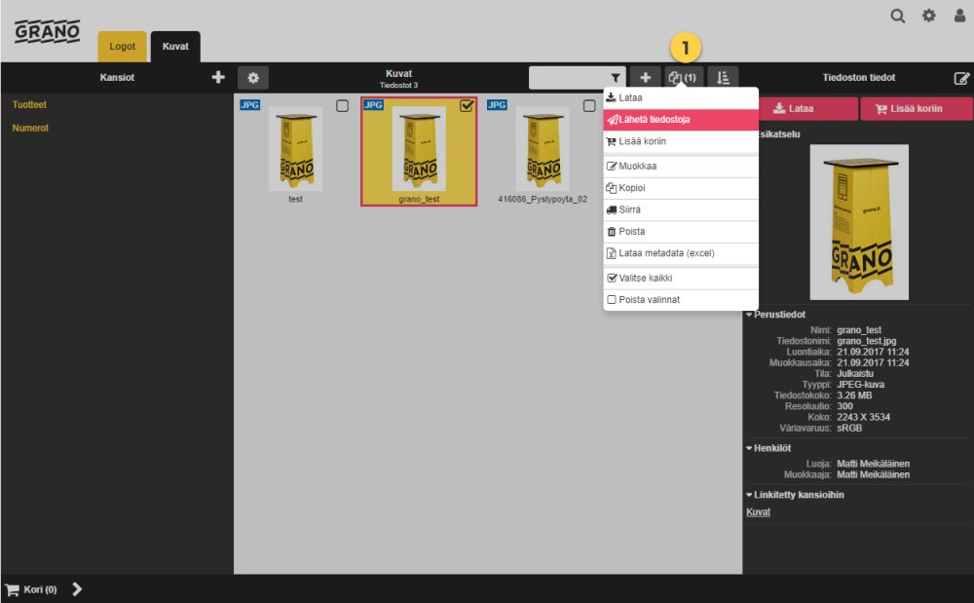Check the test image checkbox
Image resolution: width=974 pixels, height=603 pixels.
[342, 105]
